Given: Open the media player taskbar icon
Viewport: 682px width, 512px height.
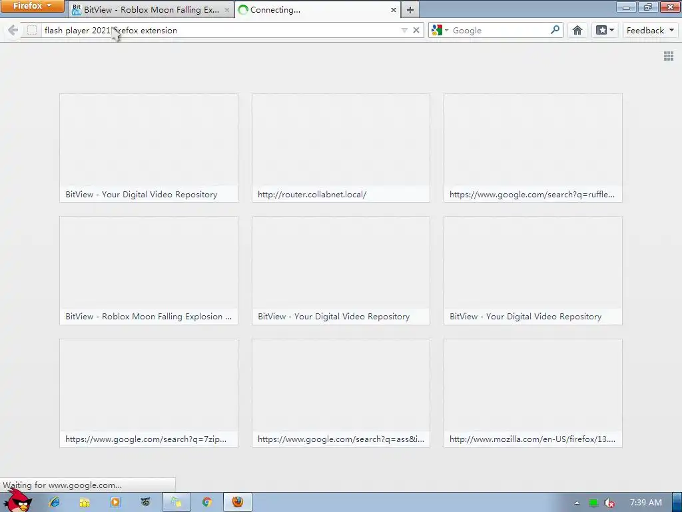Looking at the screenshot, I should (115, 502).
